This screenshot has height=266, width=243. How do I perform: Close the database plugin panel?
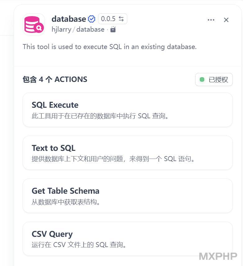click(226, 20)
